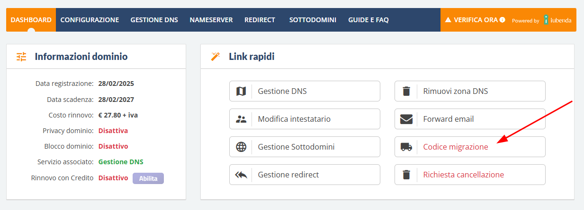Click the sliders icon by Informazioni dominio
The width and height of the screenshot is (584, 210).
[21, 57]
